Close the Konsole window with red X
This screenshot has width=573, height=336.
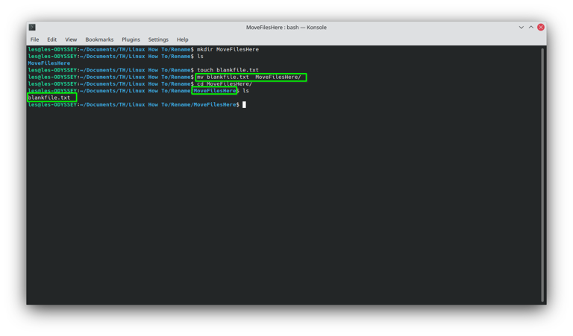coord(541,28)
